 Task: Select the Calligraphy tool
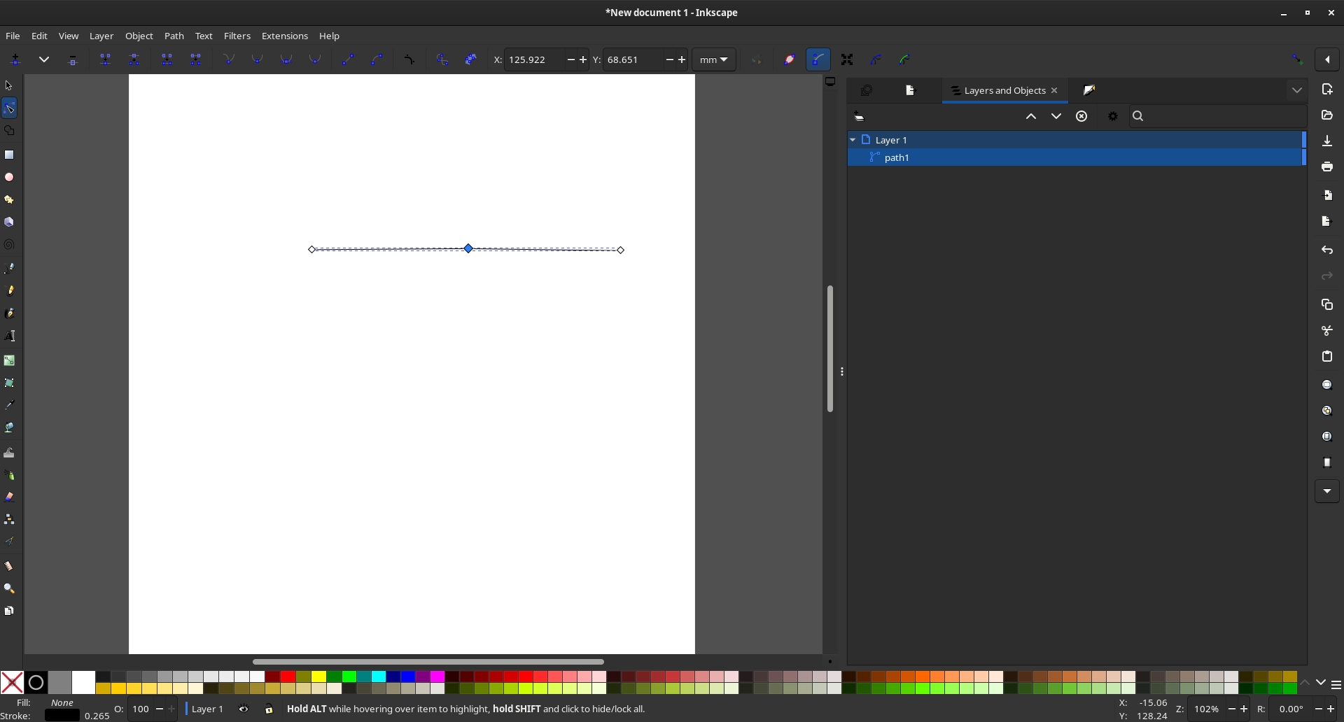pos(9,313)
